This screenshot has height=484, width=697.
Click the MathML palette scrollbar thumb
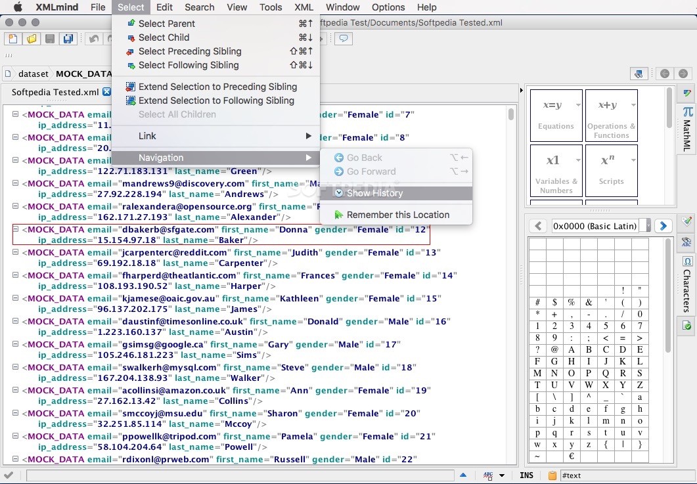669,108
